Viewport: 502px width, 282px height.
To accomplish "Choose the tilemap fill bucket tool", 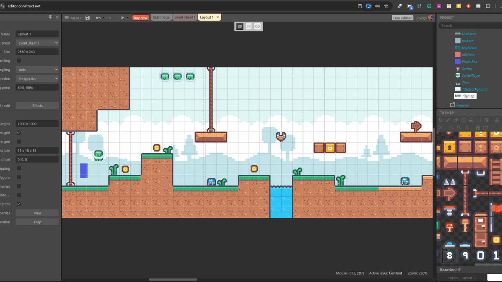I will click(471, 120).
